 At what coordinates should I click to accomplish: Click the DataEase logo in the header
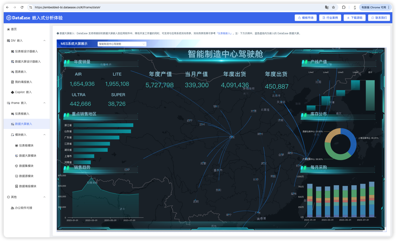(8, 17)
